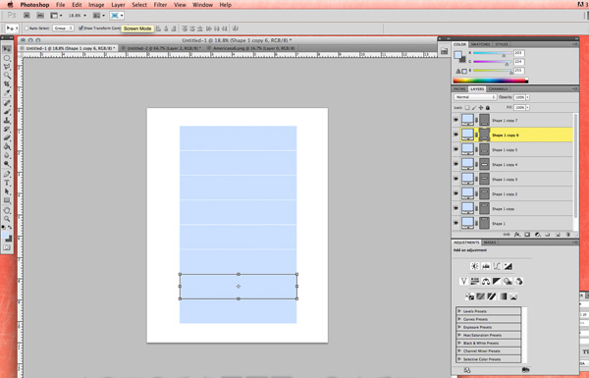Hide the Shape 1 copy 5 layer
The height and width of the screenshot is (378, 589).
(x=456, y=149)
